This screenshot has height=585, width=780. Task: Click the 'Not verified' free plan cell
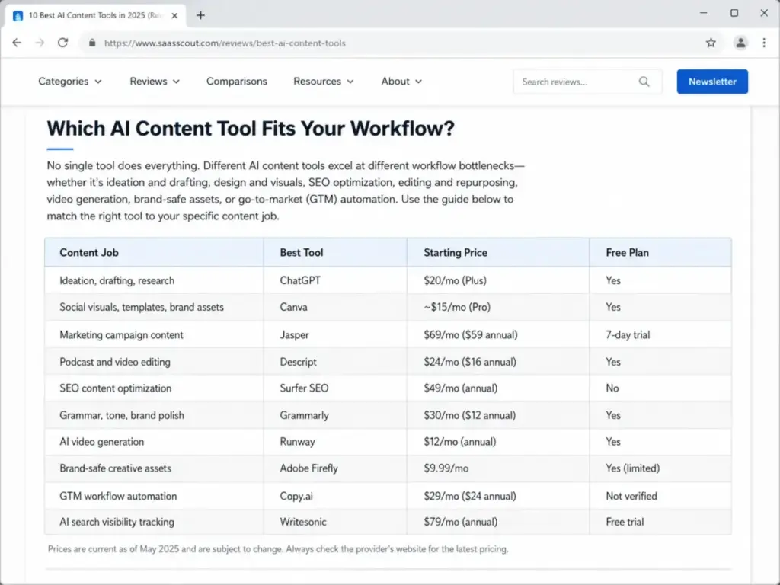coord(660,496)
